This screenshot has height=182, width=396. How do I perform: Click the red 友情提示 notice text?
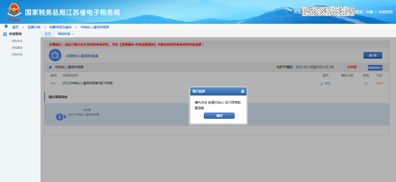(126, 44)
